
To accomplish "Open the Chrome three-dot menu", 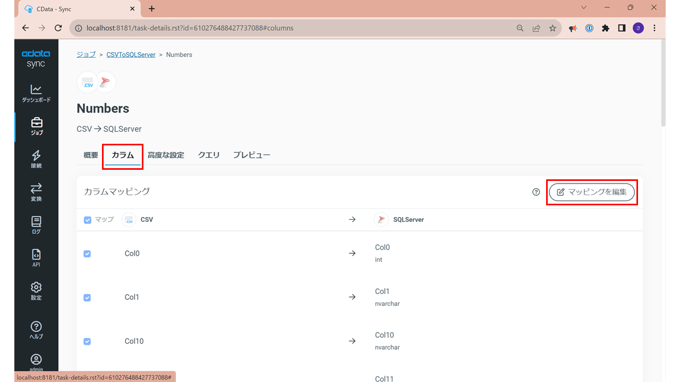I will pyautogui.click(x=654, y=28).
